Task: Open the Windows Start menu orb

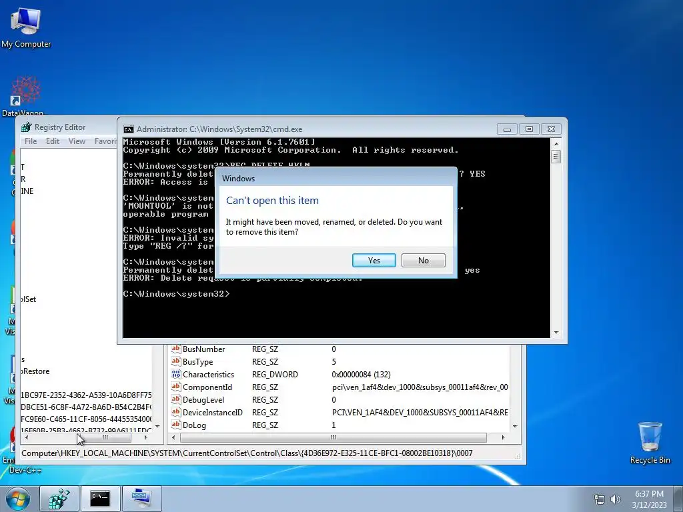Action: point(18,499)
